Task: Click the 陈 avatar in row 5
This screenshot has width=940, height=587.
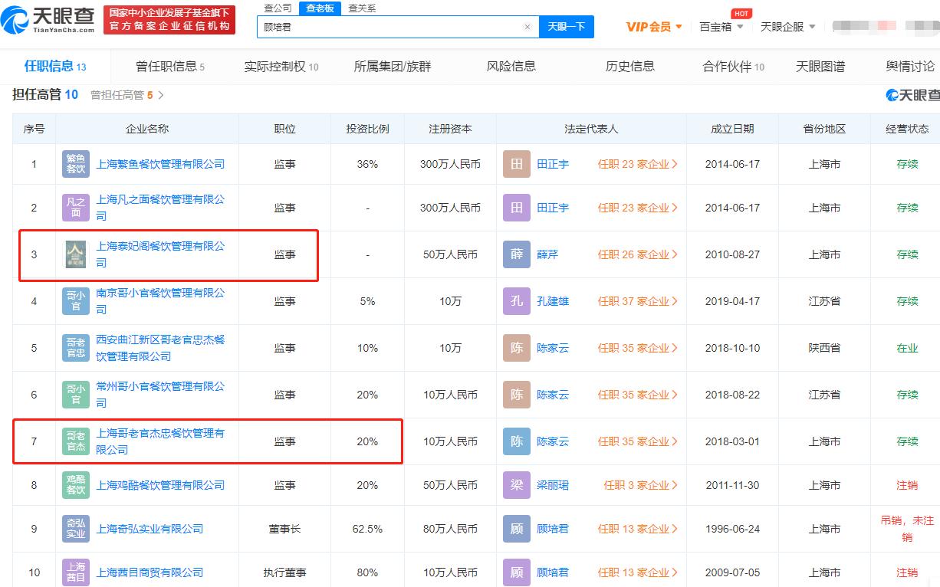Action: (517, 348)
